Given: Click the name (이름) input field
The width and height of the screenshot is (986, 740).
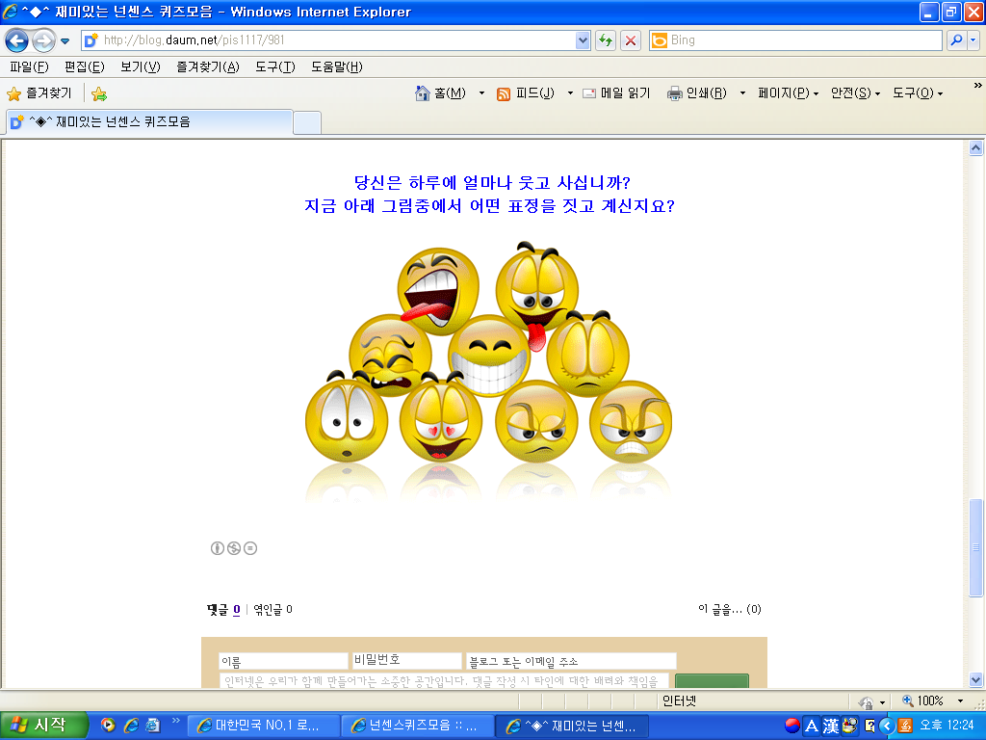Looking at the screenshot, I should pos(283,662).
